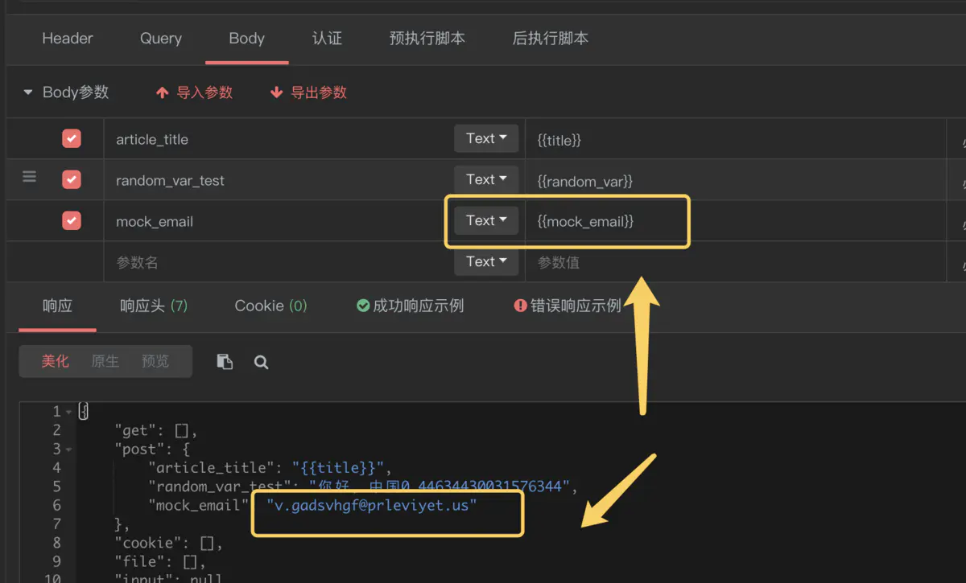
Task: Open the Header tab
Action: pos(68,38)
